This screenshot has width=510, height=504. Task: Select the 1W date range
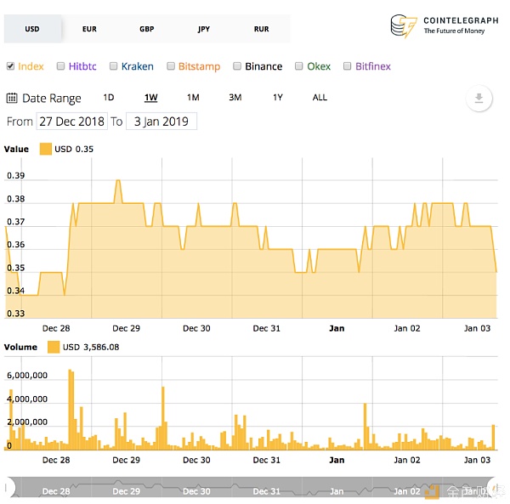pos(151,97)
